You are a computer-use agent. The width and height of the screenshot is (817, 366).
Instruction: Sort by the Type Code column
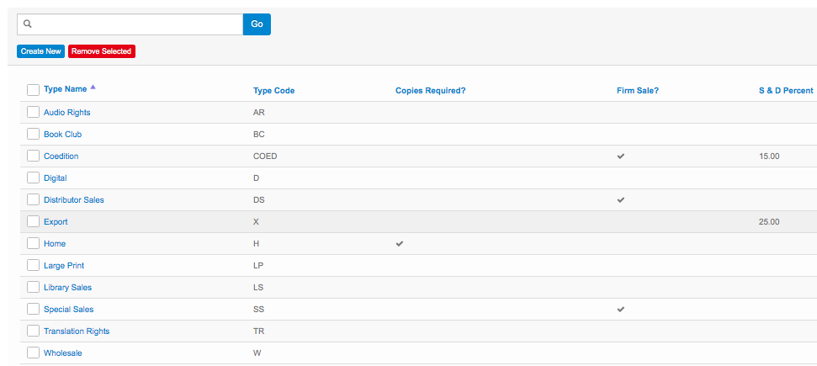click(273, 91)
